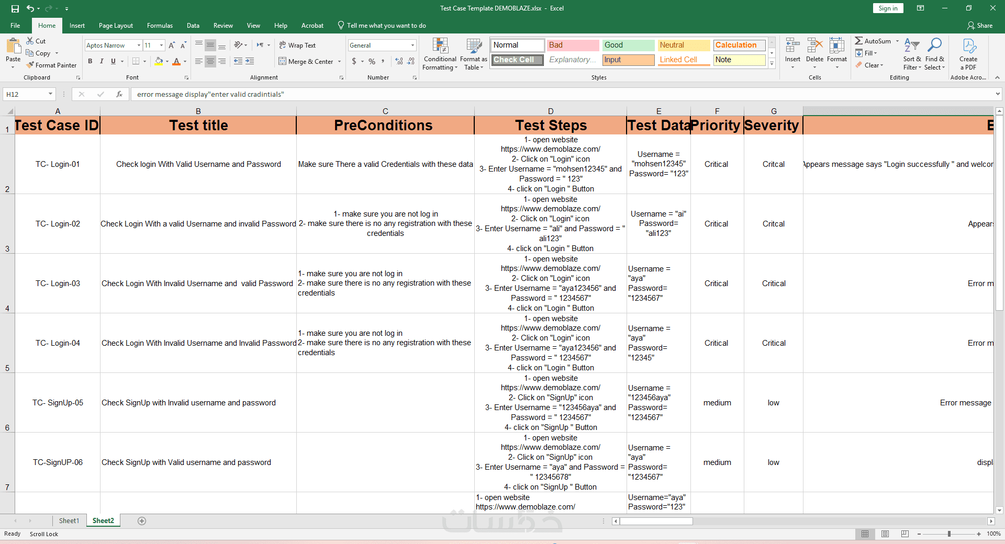Switch to the Sheet1 worksheet tab
This screenshot has height=544, width=1005.
coord(69,521)
